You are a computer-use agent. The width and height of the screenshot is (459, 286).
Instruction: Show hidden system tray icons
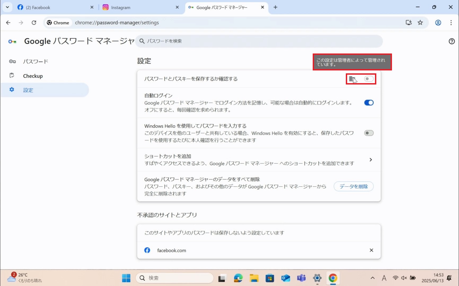[x=373, y=278]
